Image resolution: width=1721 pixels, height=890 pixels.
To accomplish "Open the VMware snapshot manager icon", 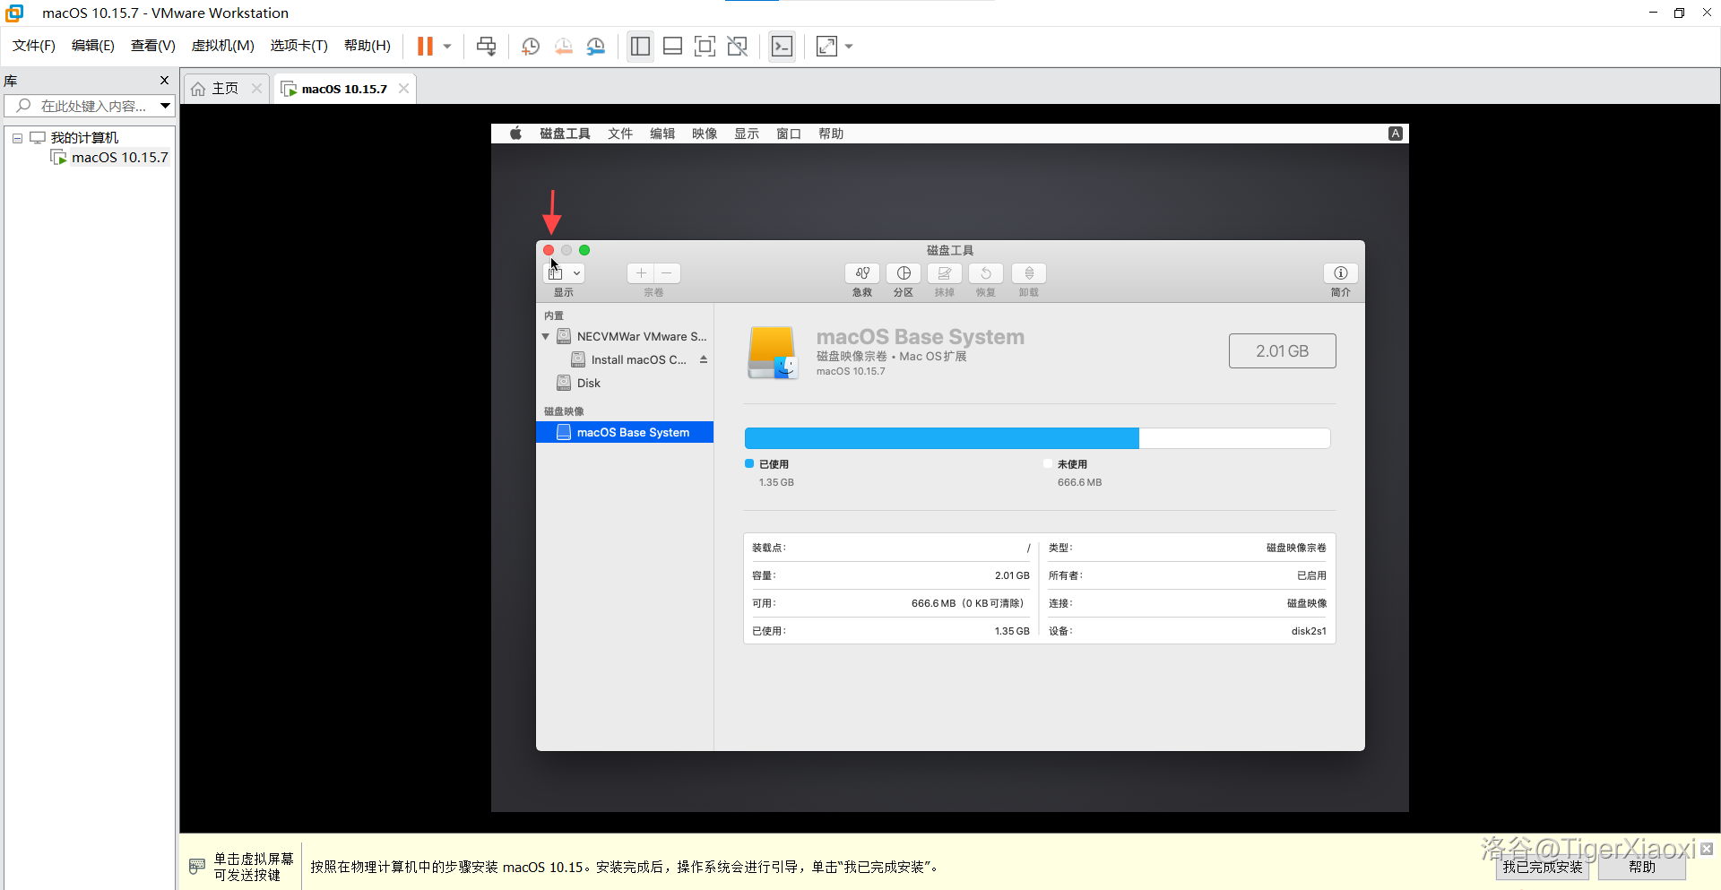I will point(596,47).
